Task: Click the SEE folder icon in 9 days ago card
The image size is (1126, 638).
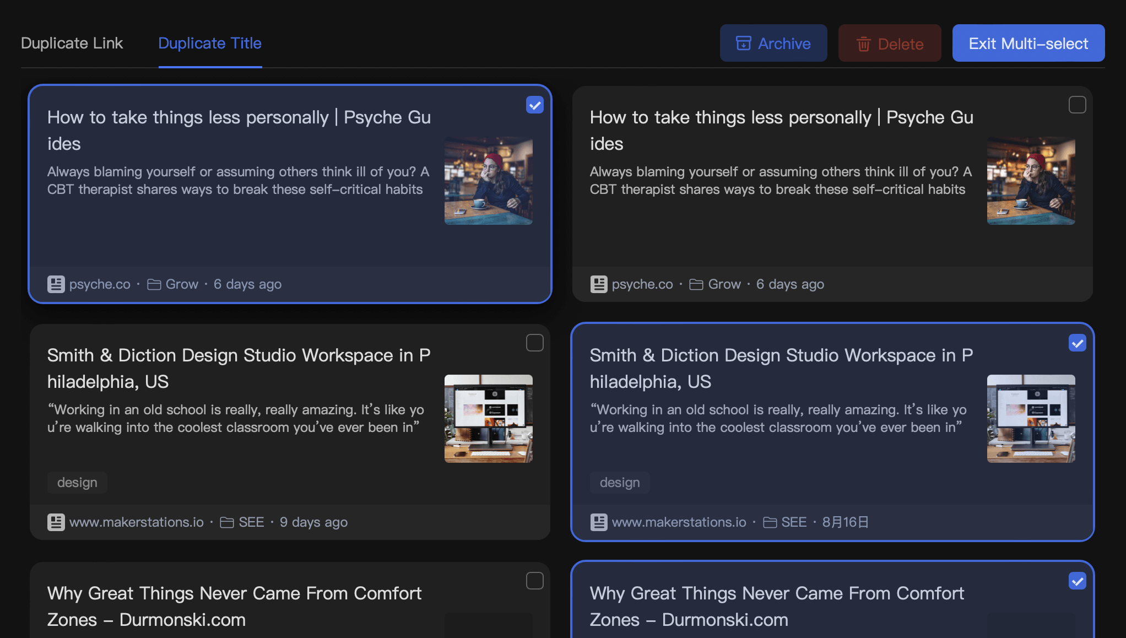Action: click(x=227, y=522)
